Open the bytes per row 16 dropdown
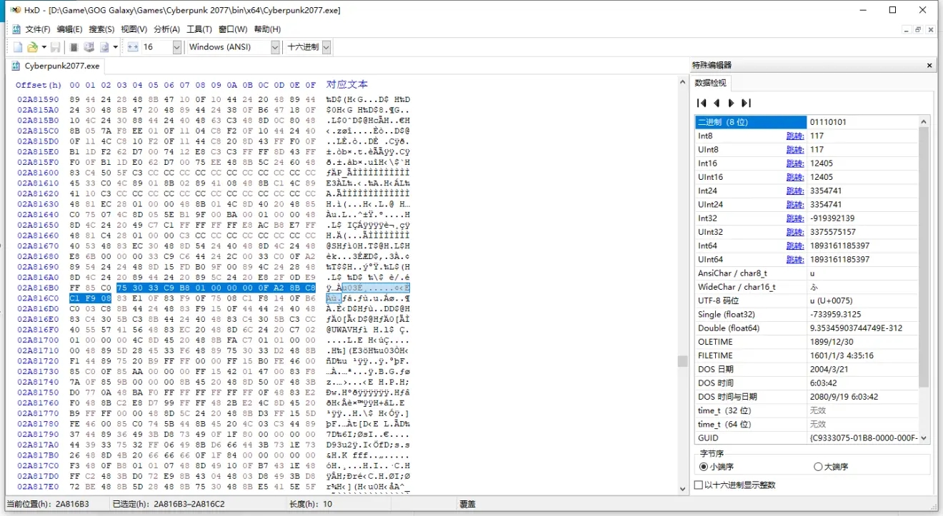Image resolution: width=943 pixels, height=516 pixels. [x=177, y=47]
